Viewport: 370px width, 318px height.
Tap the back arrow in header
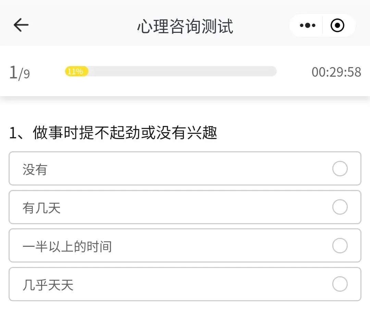point(21,25)
